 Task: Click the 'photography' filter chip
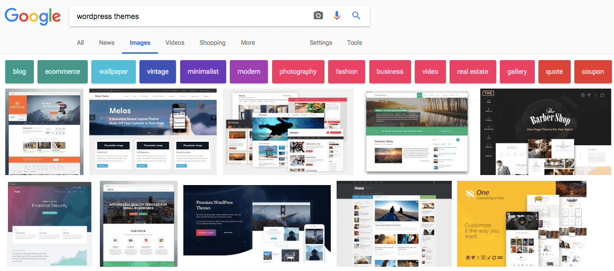[x=298, y=72]
